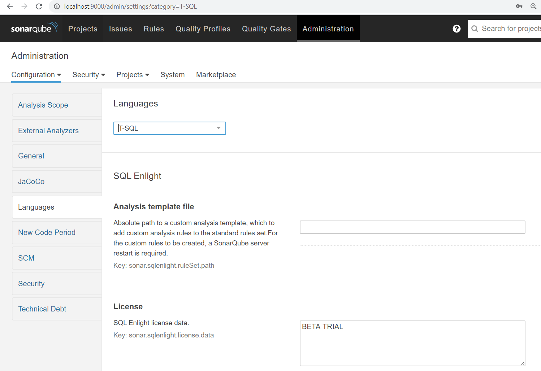Viewport: 541px width, 371px height.
Task: Open the General settings category
Action: pos(57,156)
